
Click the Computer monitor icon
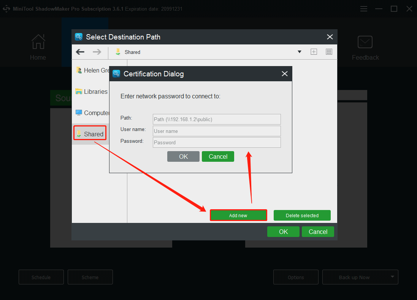pos(79,112)
